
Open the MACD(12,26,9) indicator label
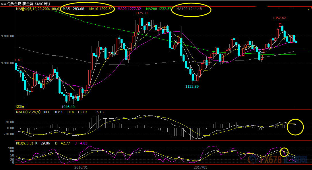[x=28, y=112]
